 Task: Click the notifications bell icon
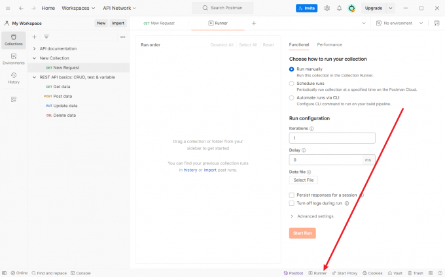click(x=339, y=8)
